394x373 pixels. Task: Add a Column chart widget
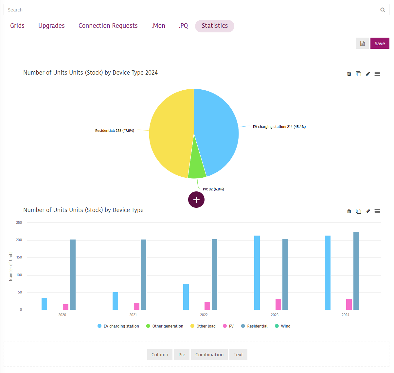pyautogui.click(x=160, y=355)
